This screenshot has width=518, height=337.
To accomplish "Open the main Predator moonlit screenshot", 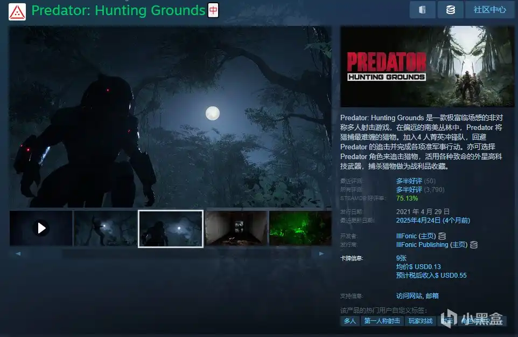I will coord(170,117).
